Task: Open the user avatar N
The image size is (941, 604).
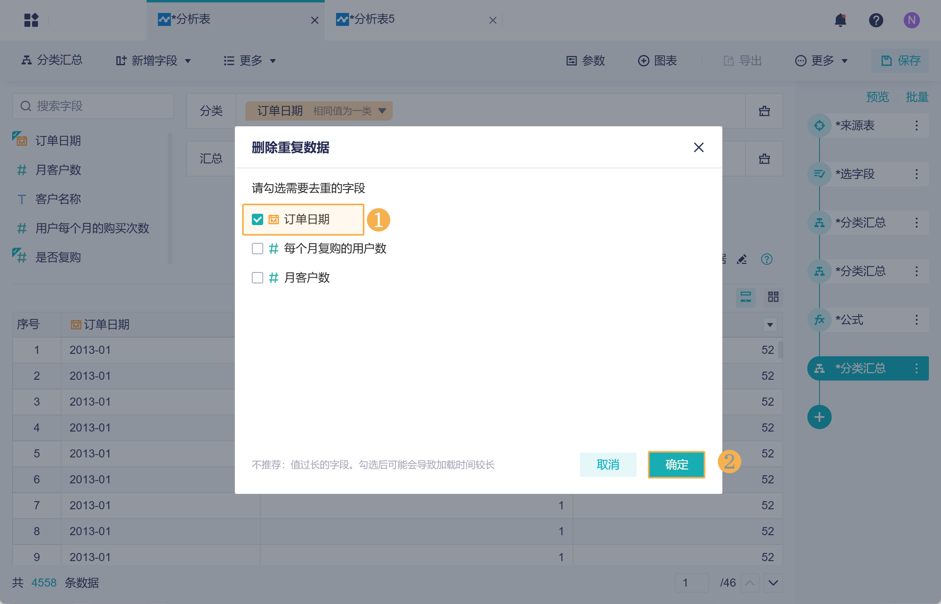Action: 911,20
